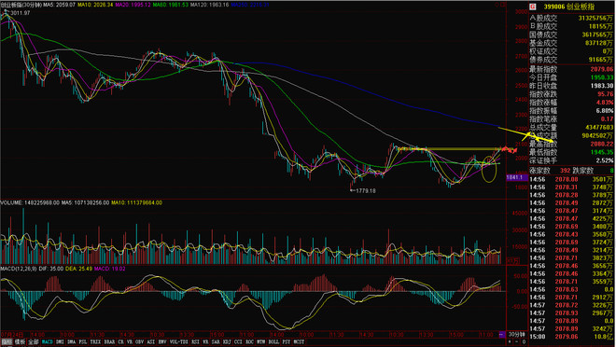This screenshot has height=347, width=616.
Task: Click the 全部 button in indicator bar
Action: pos(34,342)
